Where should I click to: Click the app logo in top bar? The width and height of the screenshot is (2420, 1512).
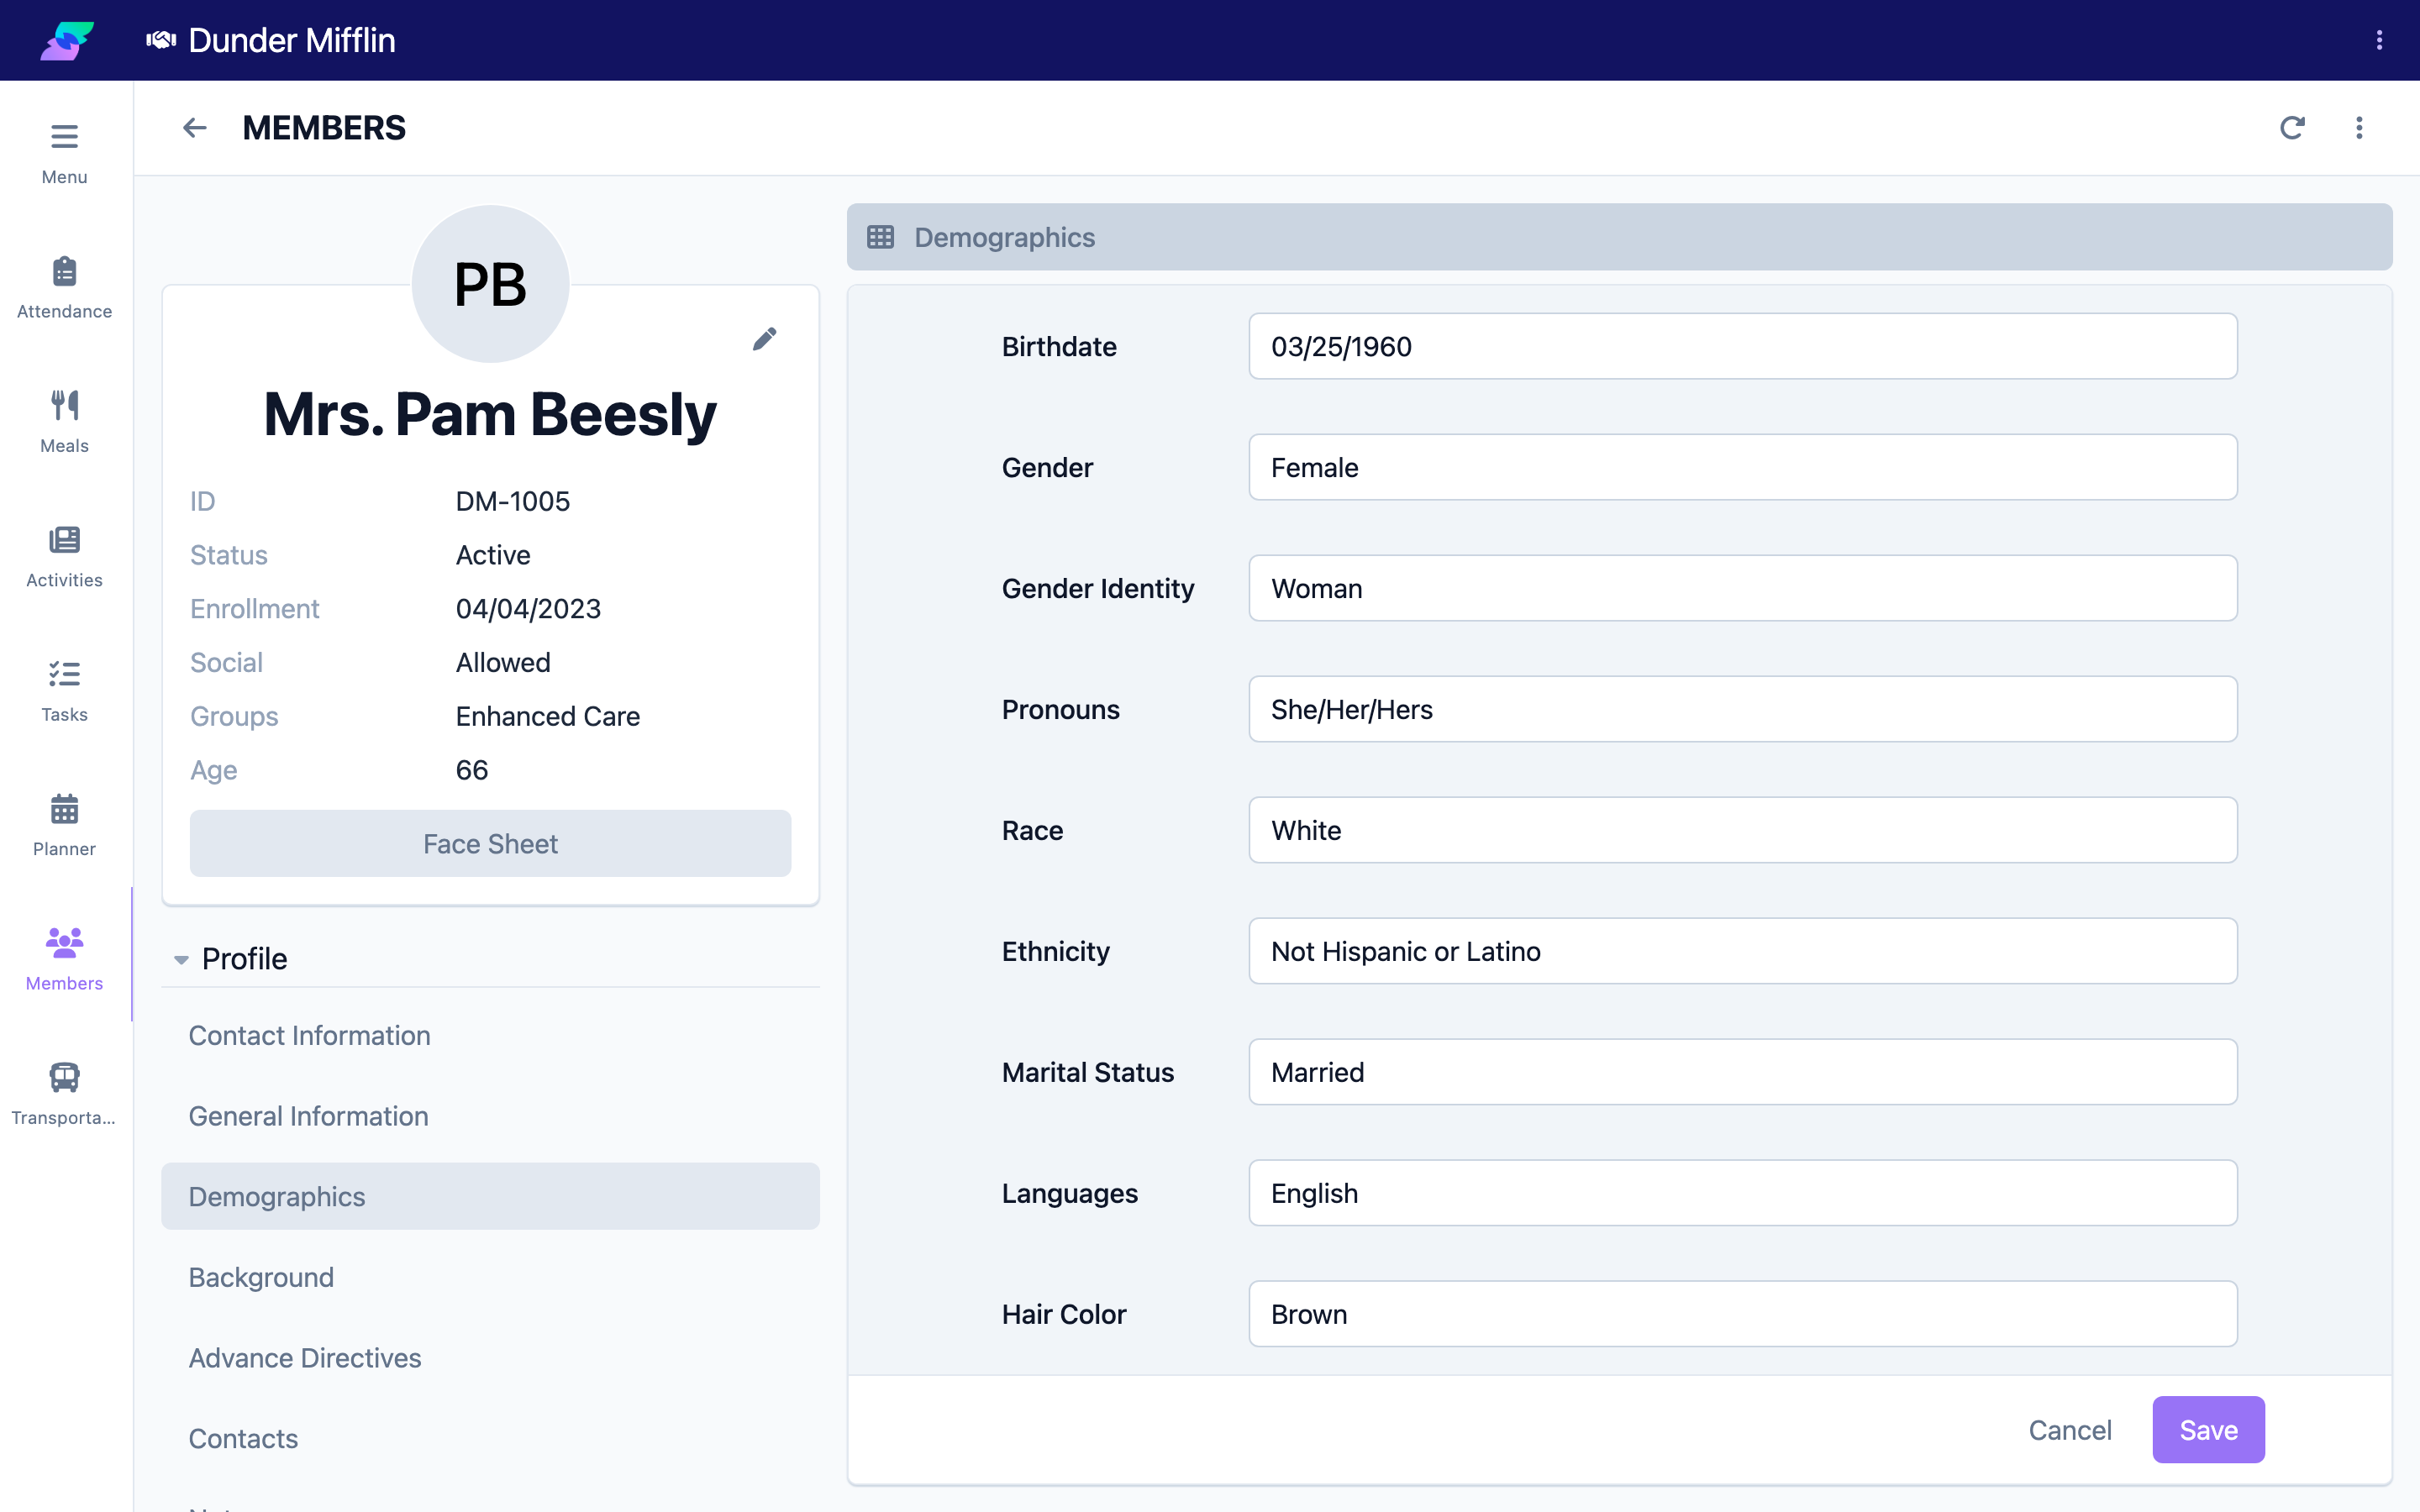click(67, 40)
